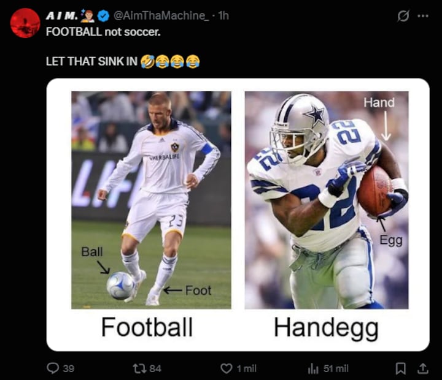
Task: Click the 84 reposts count
Action: (x=155, y=368)
